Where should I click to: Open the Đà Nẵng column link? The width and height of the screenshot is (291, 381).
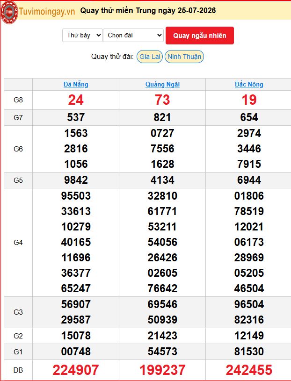coord(76,84)
